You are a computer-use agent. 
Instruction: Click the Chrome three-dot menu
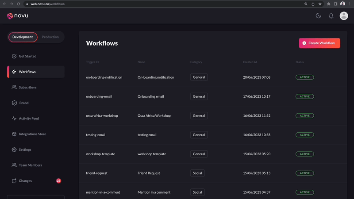tap(350, 4)
